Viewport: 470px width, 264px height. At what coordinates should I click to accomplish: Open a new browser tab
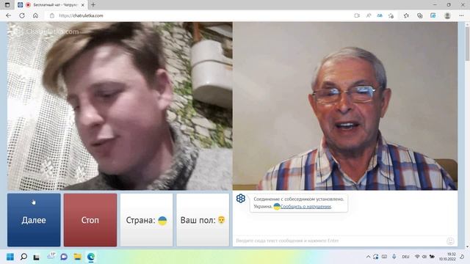[x=93, y=5]
